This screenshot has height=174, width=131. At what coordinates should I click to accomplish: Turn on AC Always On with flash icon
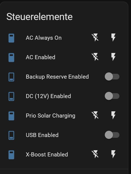[x=113, y=38]
